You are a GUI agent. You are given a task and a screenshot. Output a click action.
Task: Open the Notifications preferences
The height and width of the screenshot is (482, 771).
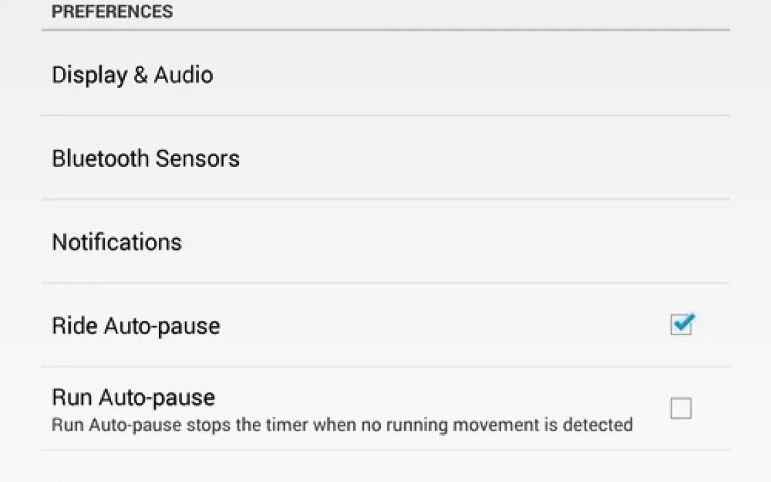(x=117, y=242)
